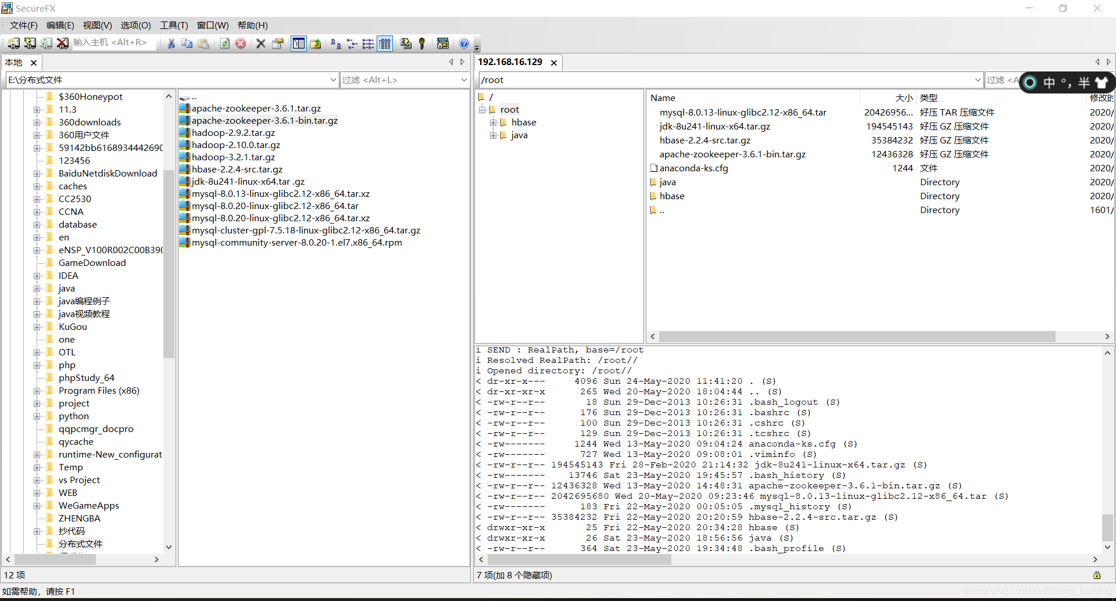Click the remote file list horizontal scrollbar
Image resolution: width=1116 pixels, height=601 pixels.
(x=857, y=337)
